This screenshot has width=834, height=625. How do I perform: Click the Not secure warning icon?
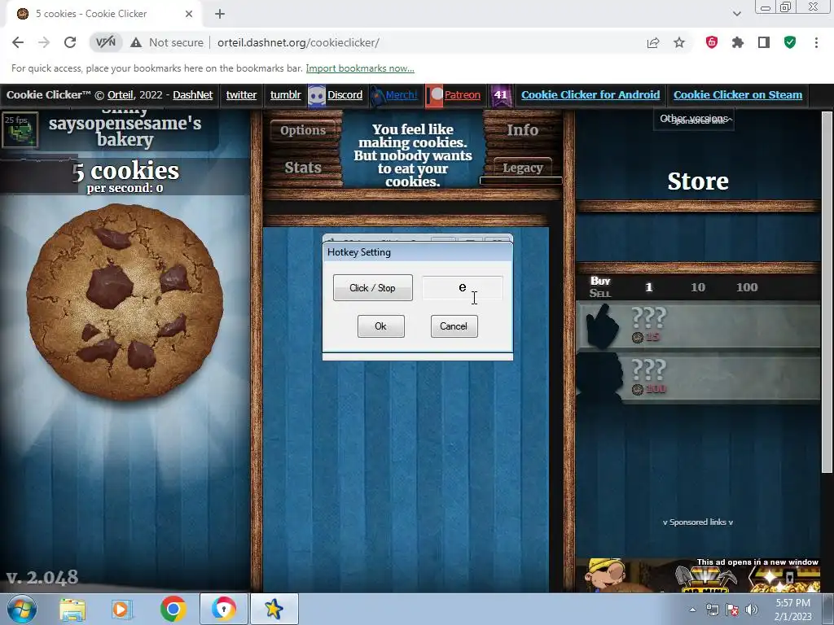136,42
